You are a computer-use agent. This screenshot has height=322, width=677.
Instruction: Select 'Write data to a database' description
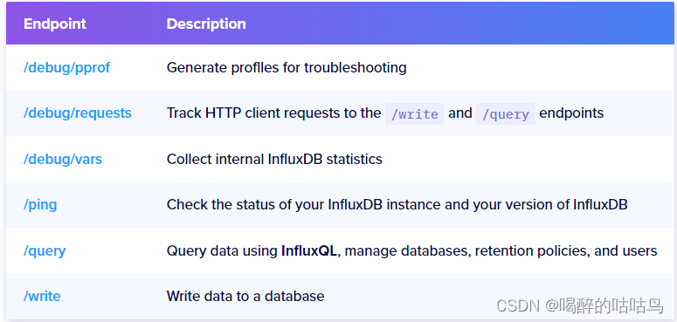(245, 296)
